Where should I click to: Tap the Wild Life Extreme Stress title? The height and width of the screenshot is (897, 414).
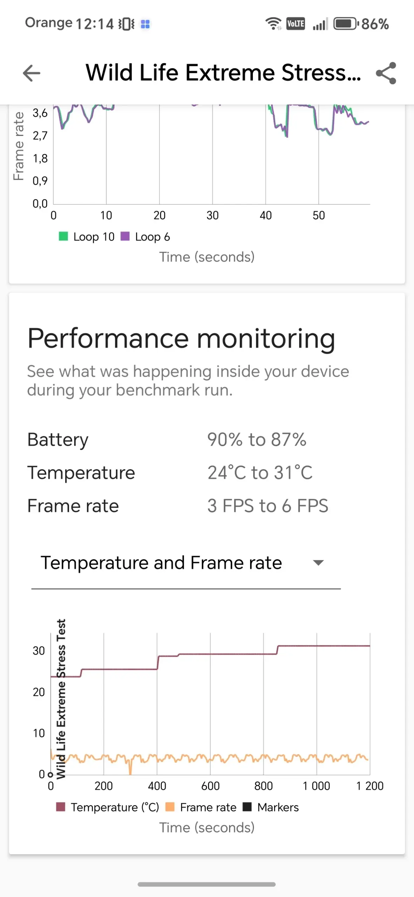223,73
